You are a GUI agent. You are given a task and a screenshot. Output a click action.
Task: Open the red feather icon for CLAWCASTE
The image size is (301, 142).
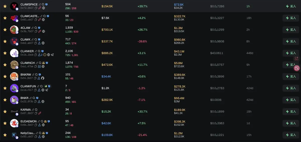click(x=40, y=20)
